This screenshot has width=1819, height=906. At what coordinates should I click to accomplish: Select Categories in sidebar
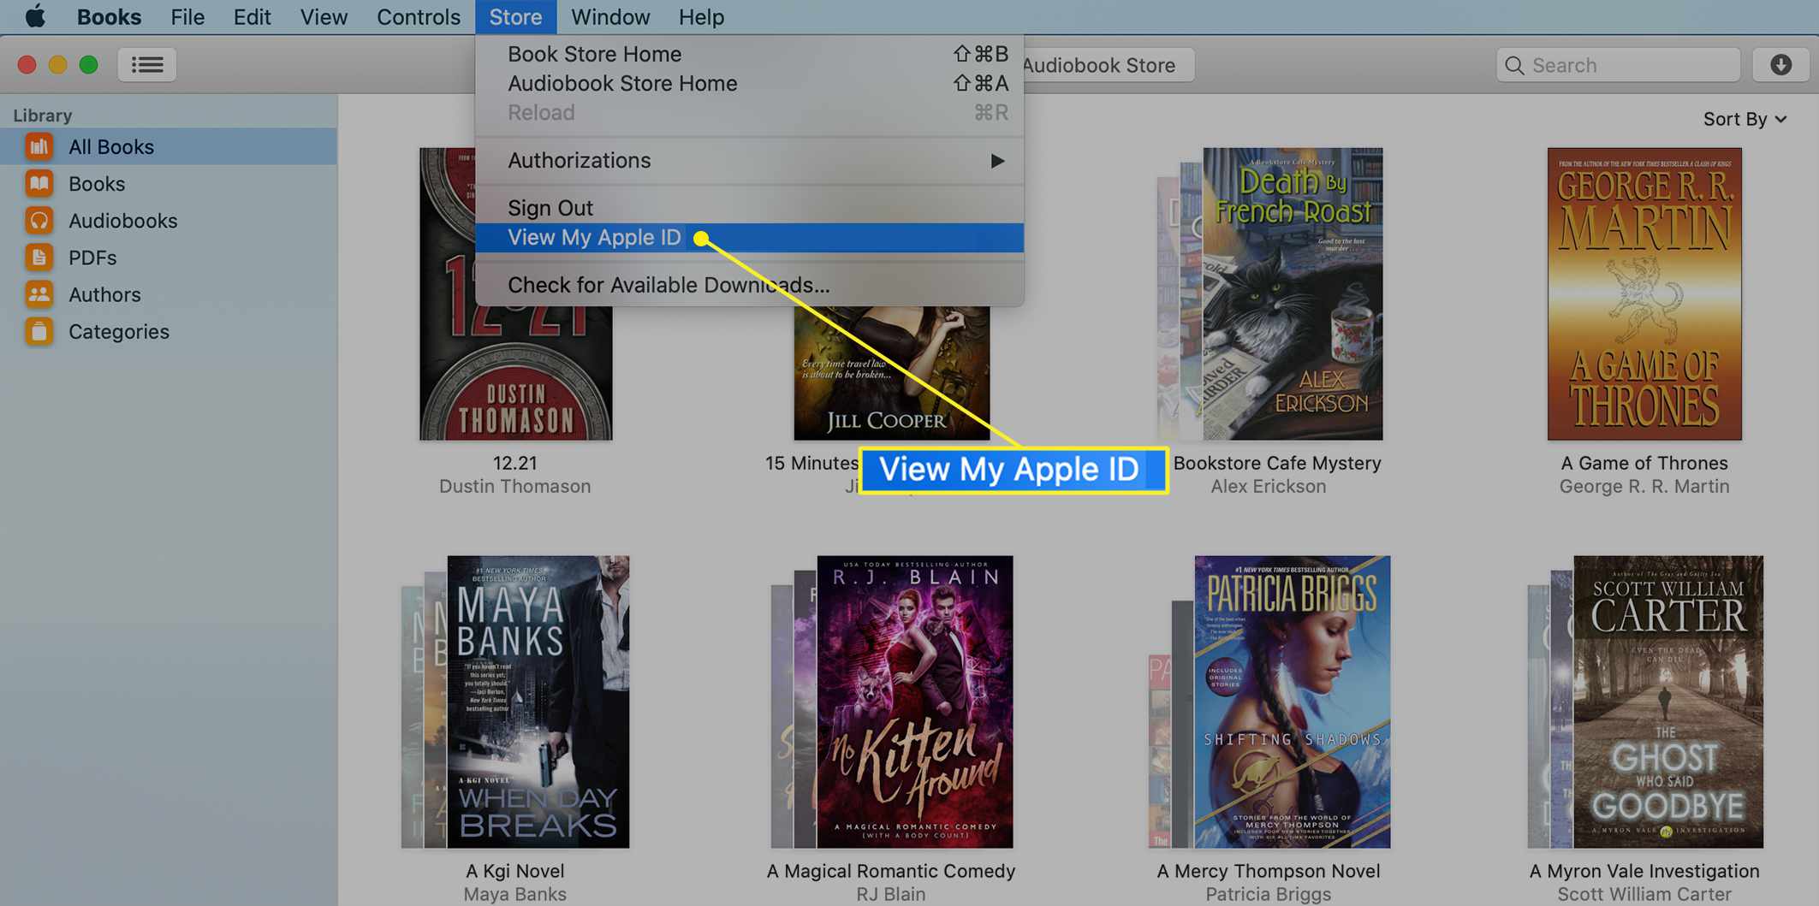[169, 331]
